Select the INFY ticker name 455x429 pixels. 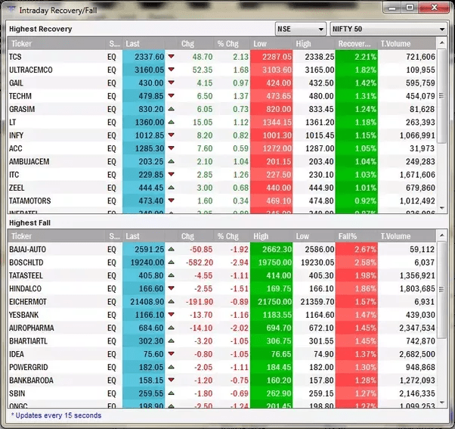(x=17, y=135)
